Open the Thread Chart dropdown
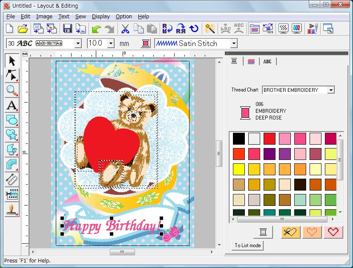 331,90
